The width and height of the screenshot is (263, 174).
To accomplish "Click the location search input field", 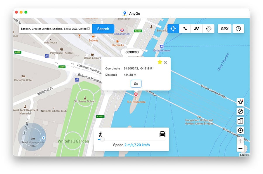I will coord(53,29).
